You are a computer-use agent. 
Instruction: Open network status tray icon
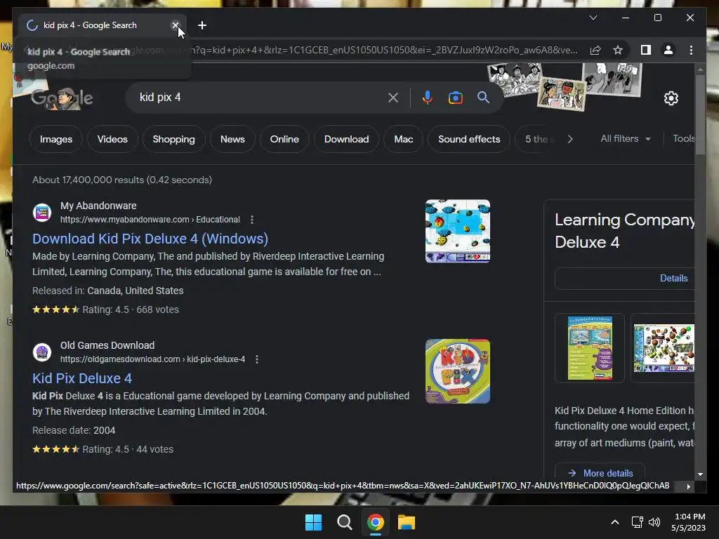click(x=637, y=522)
